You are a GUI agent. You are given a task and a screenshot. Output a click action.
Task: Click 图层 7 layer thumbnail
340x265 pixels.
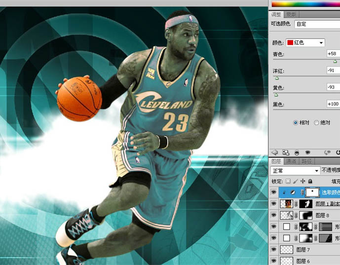[286, 250]
